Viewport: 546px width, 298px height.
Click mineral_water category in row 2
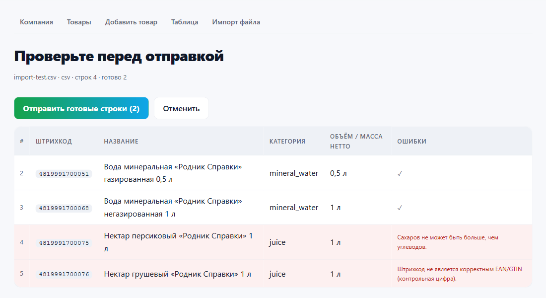pyautogui.click(x=293, y=173)
